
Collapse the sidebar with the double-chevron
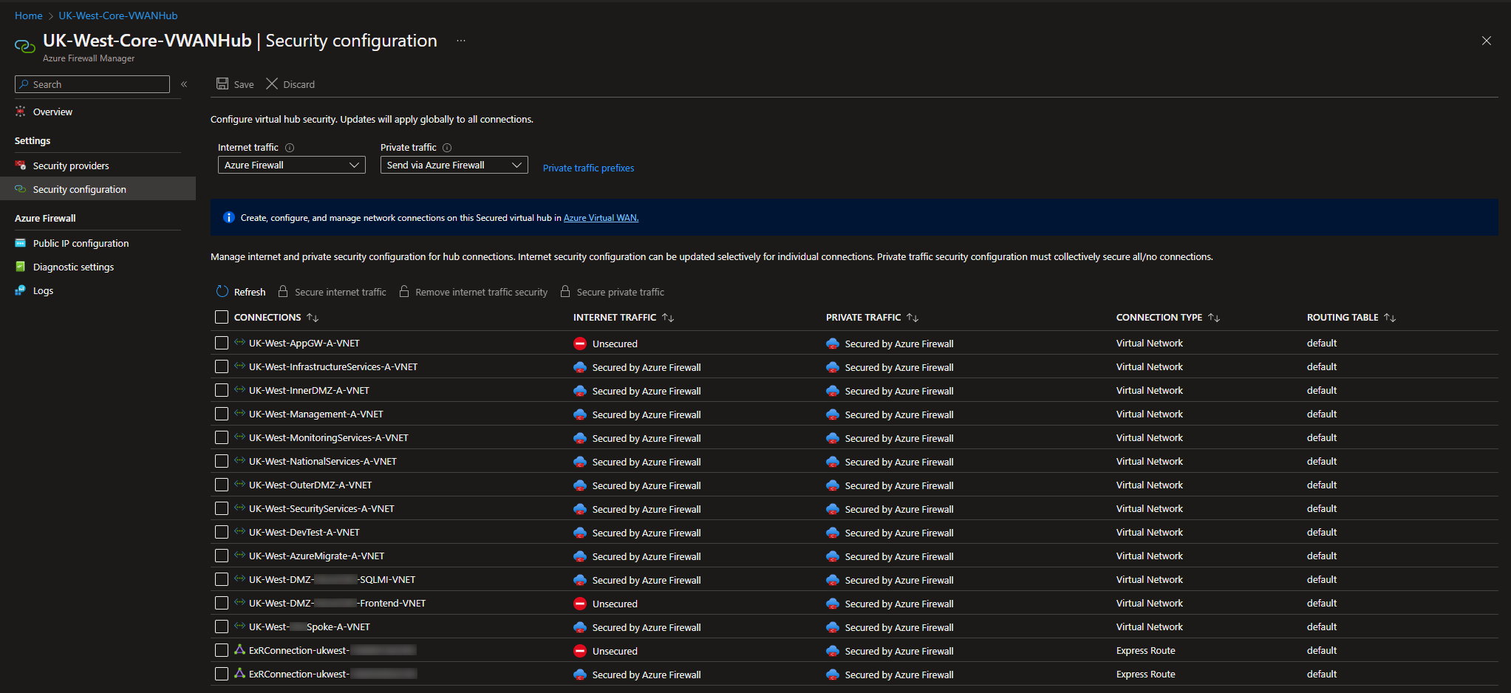[x=184, y=84]
